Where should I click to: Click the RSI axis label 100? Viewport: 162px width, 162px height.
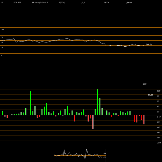[3, 29]
